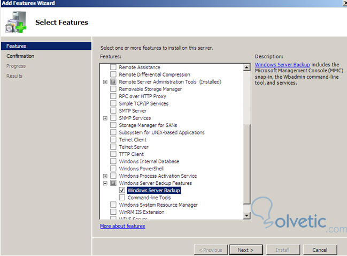Open the More about features link
This screenshot has width=347, height=256.
point(122,226)
